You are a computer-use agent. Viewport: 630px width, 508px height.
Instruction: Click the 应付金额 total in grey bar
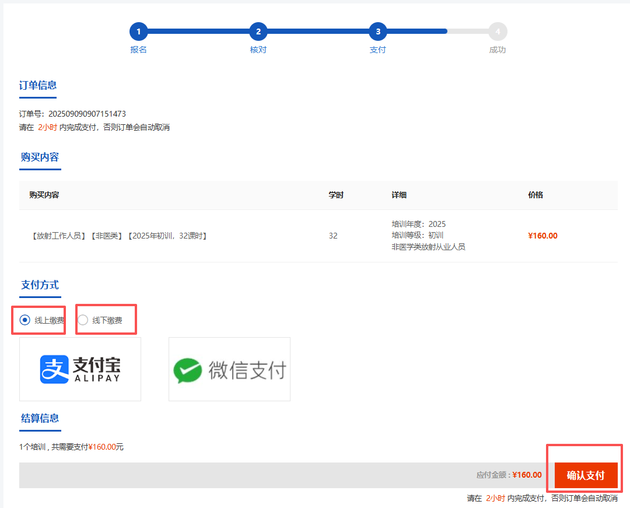[509, 475]
